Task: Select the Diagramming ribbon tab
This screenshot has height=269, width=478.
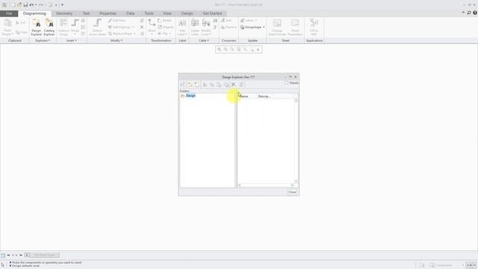Action: 34,13
